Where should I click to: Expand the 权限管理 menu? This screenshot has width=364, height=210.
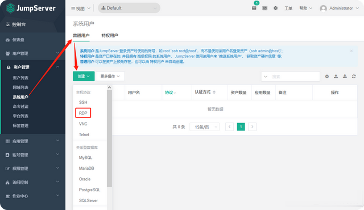tap(32, 169)
